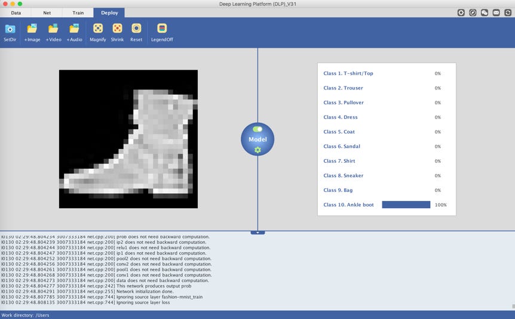Screen dimensions: 515x319
Task: Click the mail envelope icon
Action: click(x=496, y=13)
